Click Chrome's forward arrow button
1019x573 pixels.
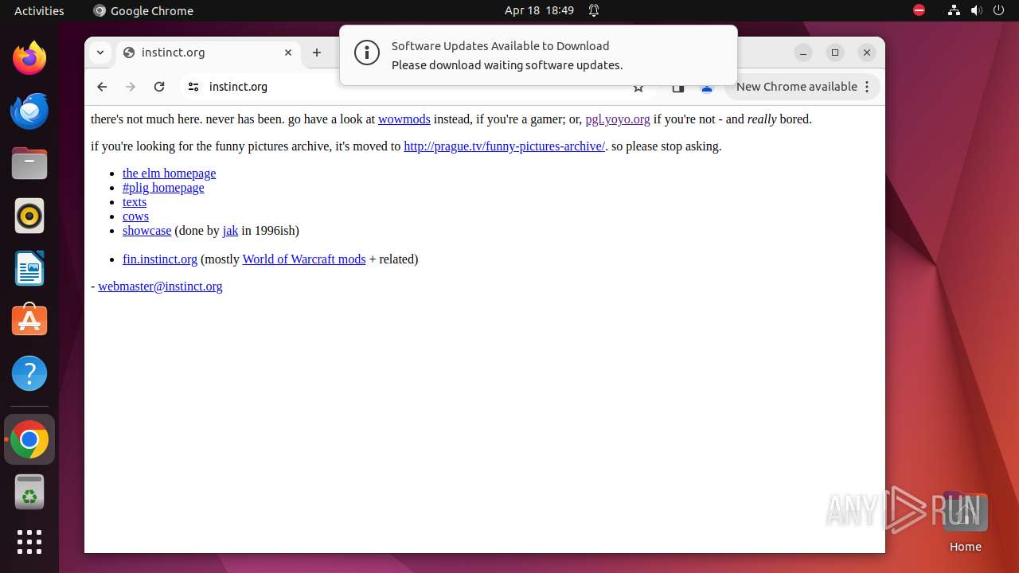(x=131, y=87)
